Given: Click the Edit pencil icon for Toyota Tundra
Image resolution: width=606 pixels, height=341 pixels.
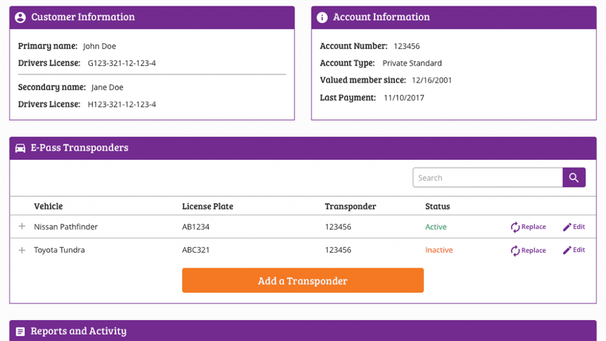Looking at the screenshot, I should (x=566, y=250).
